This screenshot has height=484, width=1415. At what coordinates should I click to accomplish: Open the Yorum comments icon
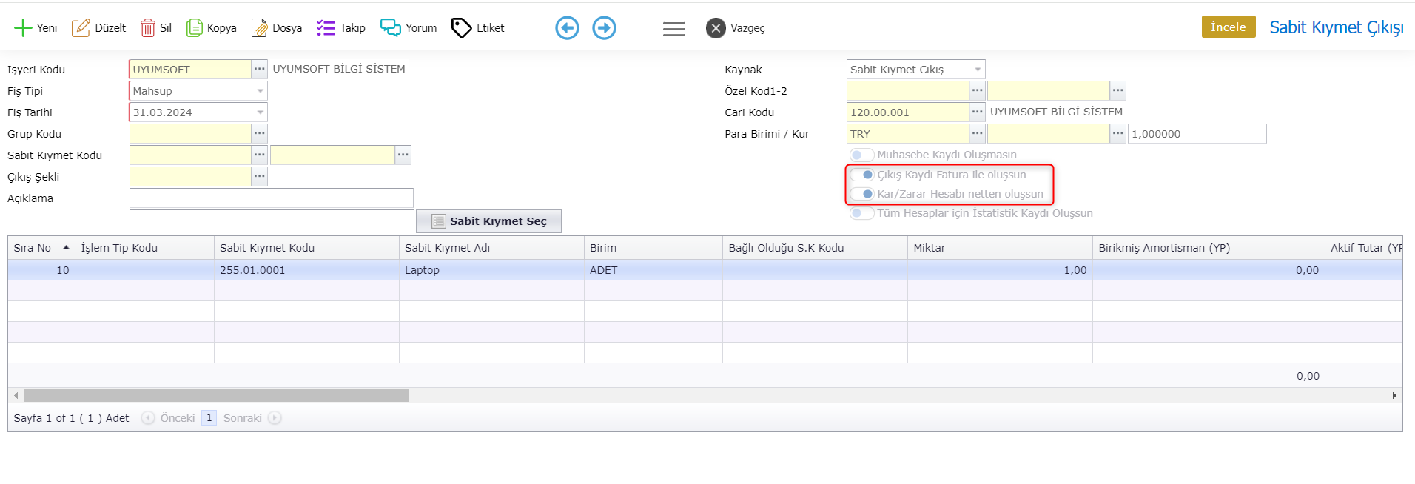(x=390, y=28)
